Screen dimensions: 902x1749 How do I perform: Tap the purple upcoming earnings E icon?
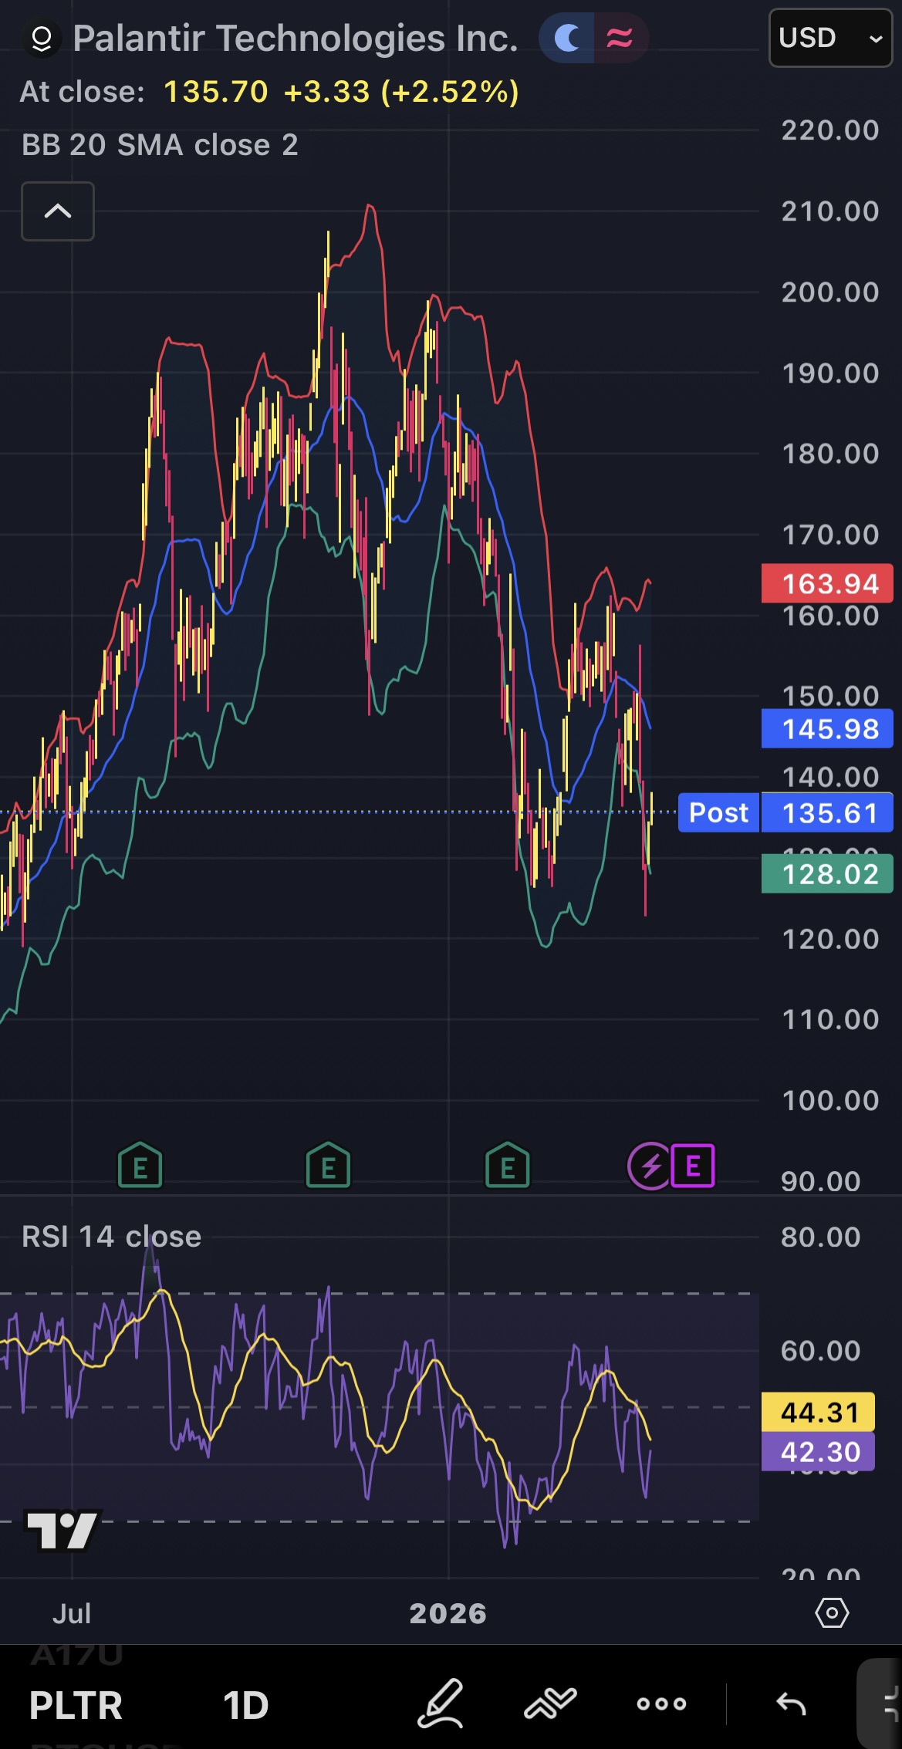(x=693, y=1166)
